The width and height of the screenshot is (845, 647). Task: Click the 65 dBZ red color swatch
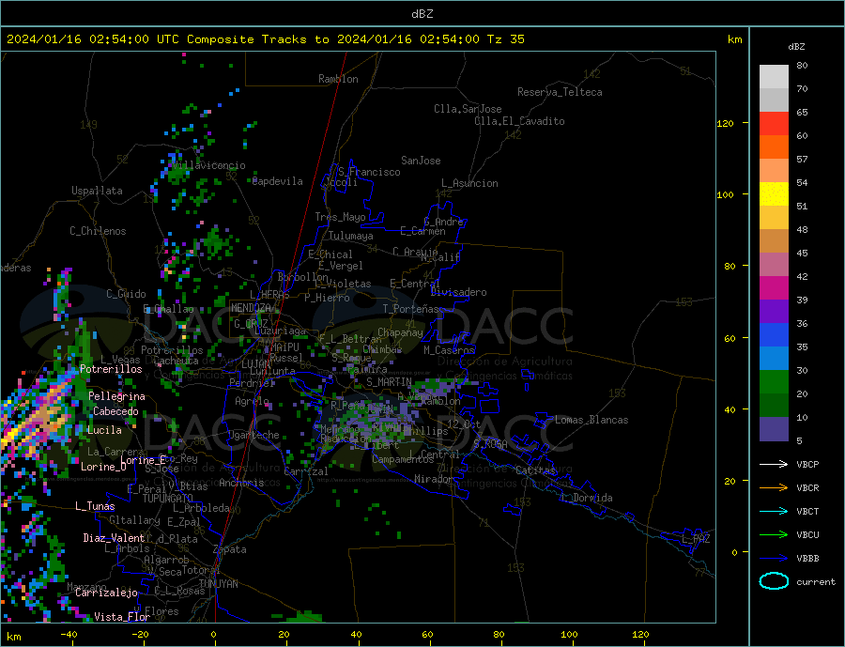tap(774, 123)
